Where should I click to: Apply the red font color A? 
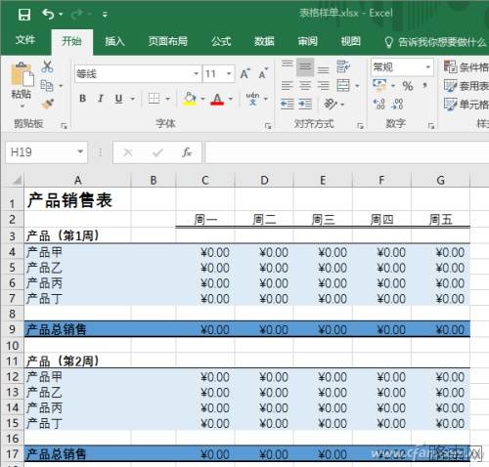click(x=217, y=99)
